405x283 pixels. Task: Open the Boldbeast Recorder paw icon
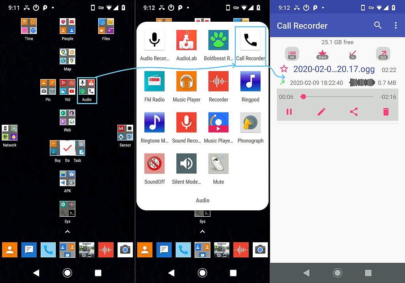click(x=218, y=40)
